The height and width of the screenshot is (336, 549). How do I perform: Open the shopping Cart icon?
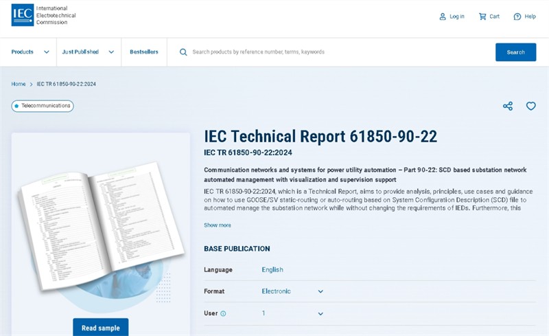click(482, 16)
